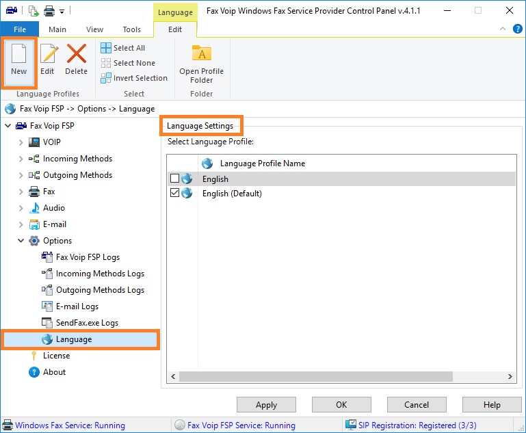The width and height of the screenshot is (526, 433).
Task: Click the SIP Registration monitor icon in the status bar
Action: pyautogui.click(x=351, y=425)
